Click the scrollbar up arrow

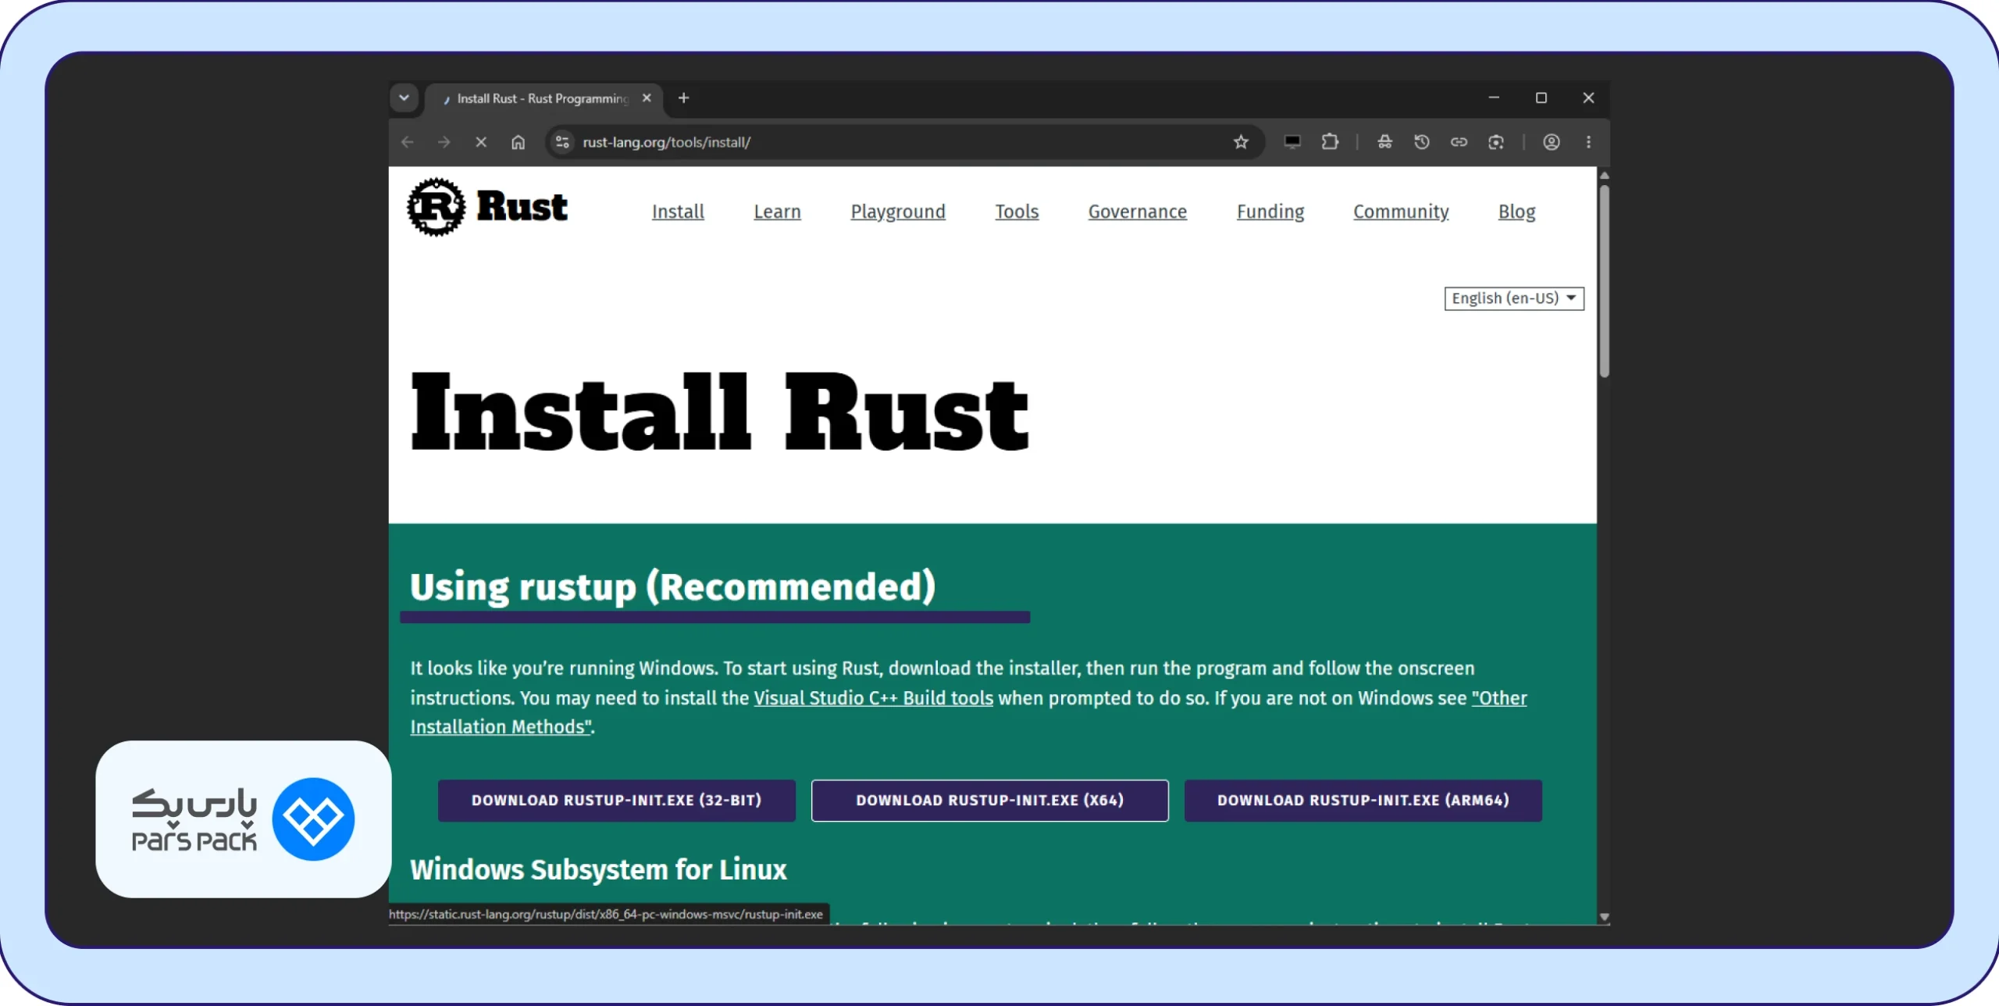click(1604, 176)
